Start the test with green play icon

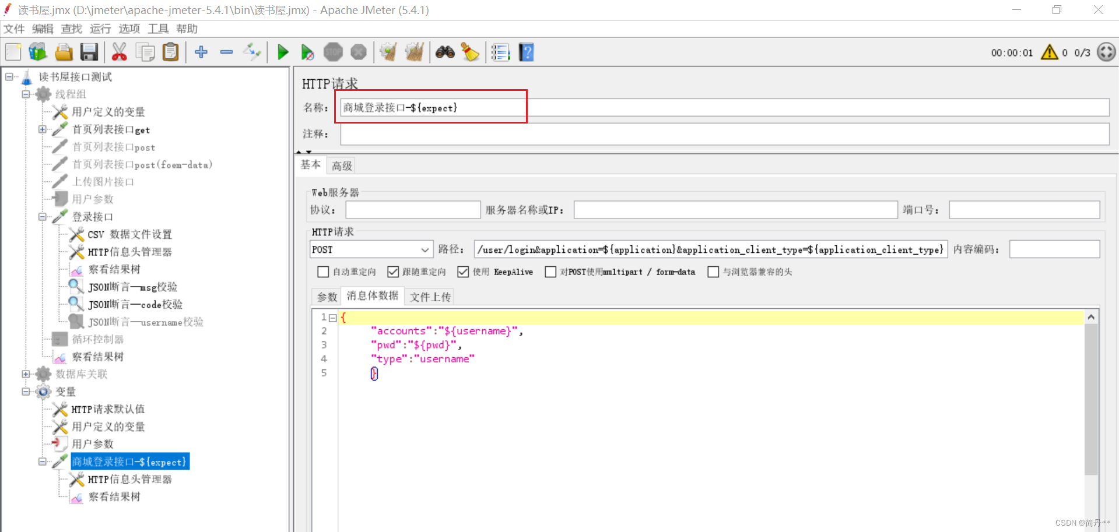283,52
